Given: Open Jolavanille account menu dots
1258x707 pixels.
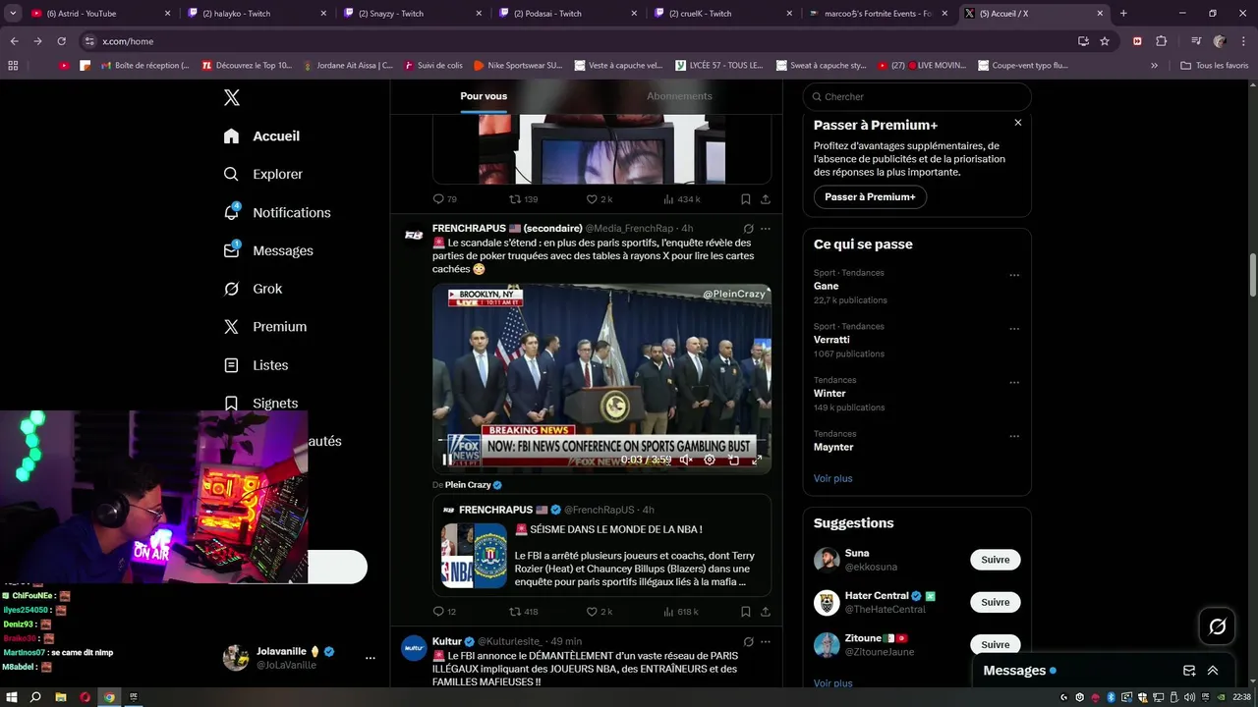Looking at the screenshot, I should point(371,658).
